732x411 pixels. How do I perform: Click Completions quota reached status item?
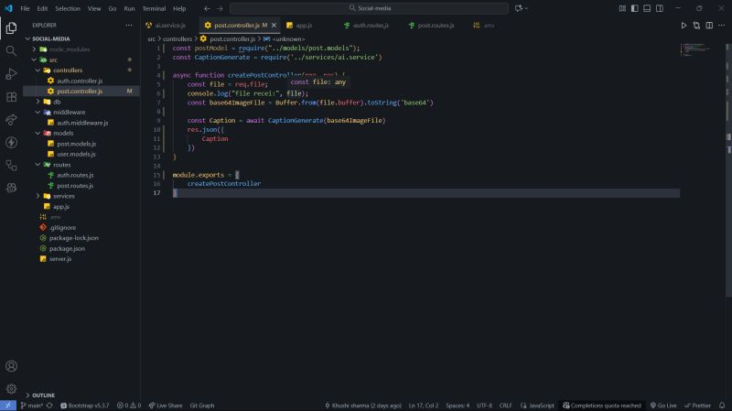(602, 406)
